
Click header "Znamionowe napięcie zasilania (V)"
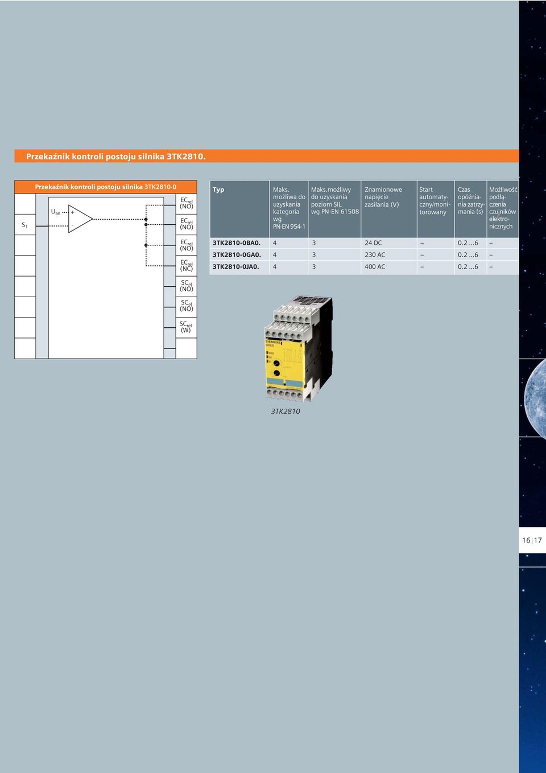coord(383,197)
